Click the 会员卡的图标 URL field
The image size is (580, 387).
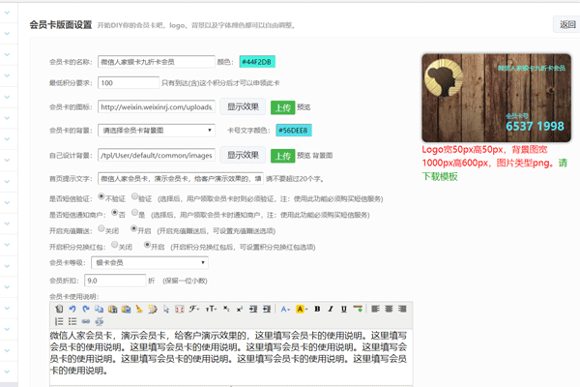click(157, 107)
